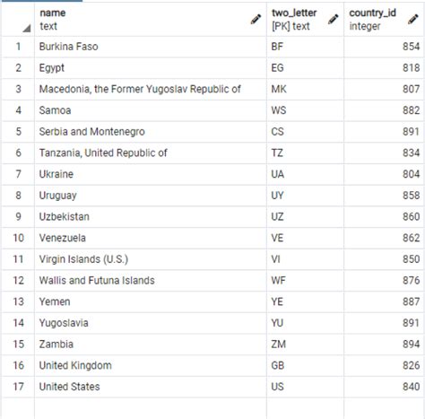Select row number 9 header for Uzbekistan
425x419 pixels.
18,216
